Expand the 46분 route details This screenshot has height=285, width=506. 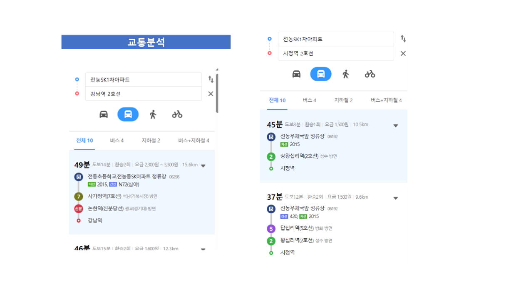203,249
